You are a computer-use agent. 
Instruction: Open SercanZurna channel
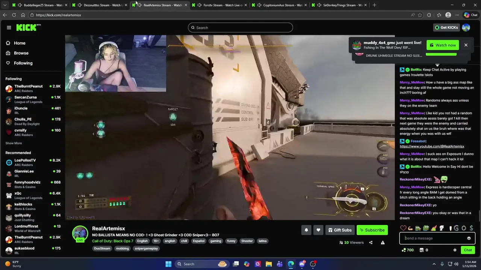(33, 99)
